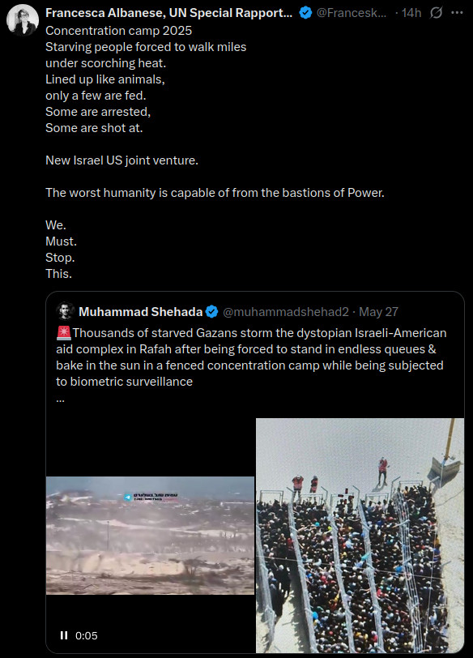Click the red siren emoji in quoted post
The height and width of the screenshot is (658, 473).
64,333
